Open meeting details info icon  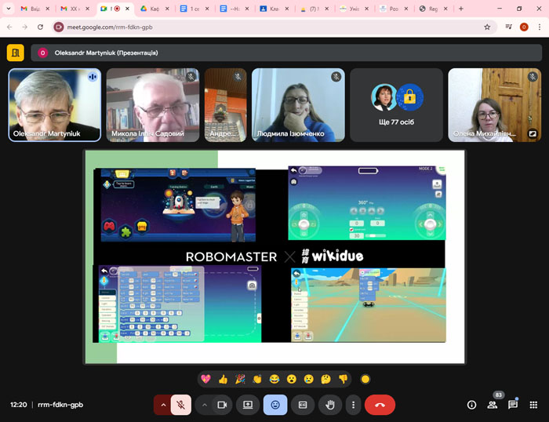[471, 405]
